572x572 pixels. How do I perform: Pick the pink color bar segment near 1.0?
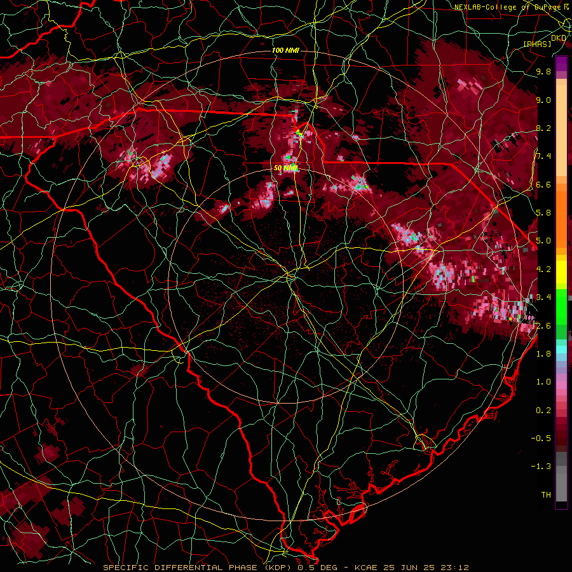[561, 385]
